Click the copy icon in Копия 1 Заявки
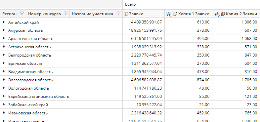The image size is (260, 122). pos(175,14)
